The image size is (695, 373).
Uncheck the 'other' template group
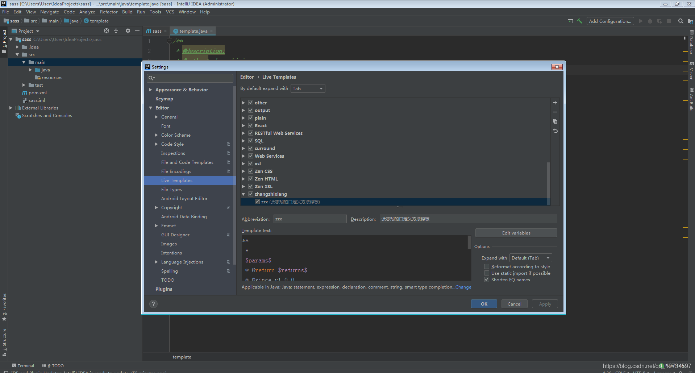251,103
